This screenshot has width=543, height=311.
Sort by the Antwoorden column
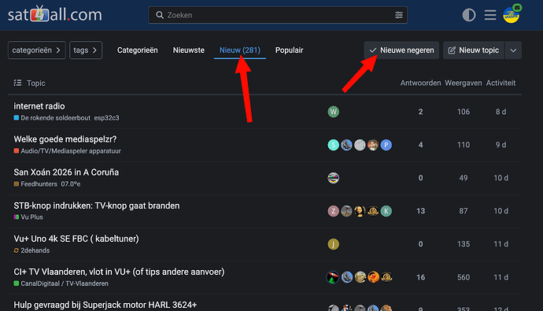[x=420, y=83]
